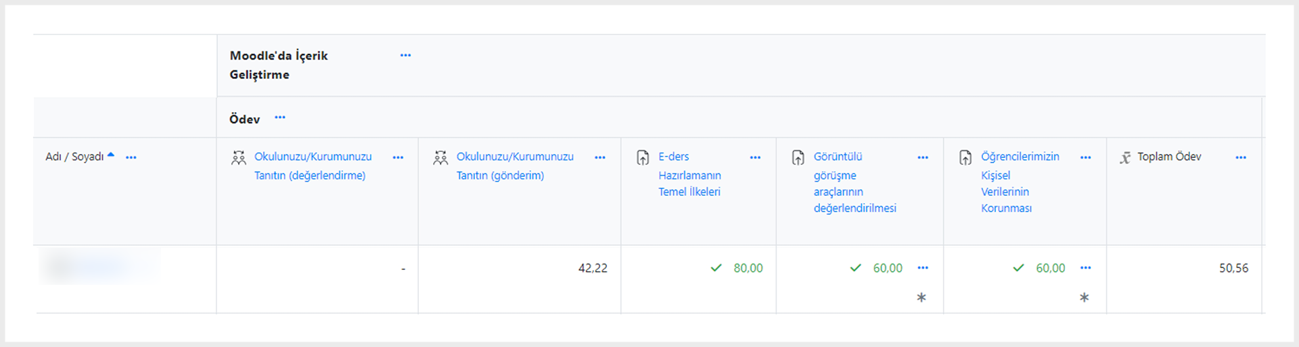Click the 80,00 grade value

tap(748, 268)
